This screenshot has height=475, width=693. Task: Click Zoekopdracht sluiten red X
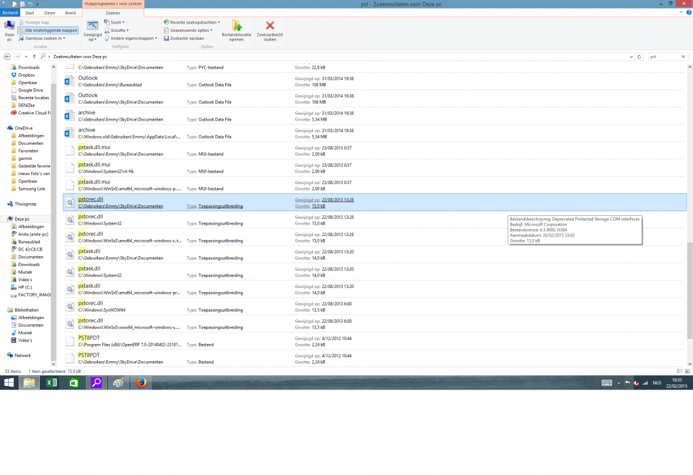coord(270,30)
